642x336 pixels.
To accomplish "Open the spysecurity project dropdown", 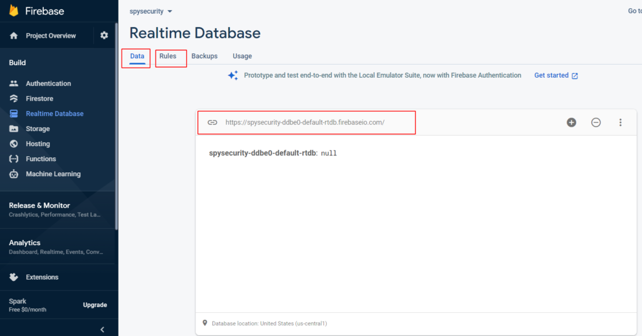I will [x=150, y=11].
